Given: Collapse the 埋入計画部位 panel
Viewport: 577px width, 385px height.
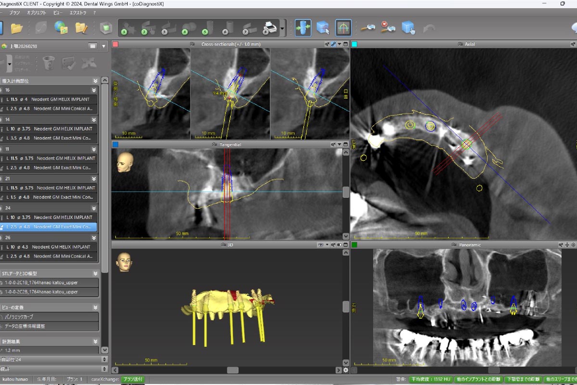Looking at the screenshot, I should point(96,81).
